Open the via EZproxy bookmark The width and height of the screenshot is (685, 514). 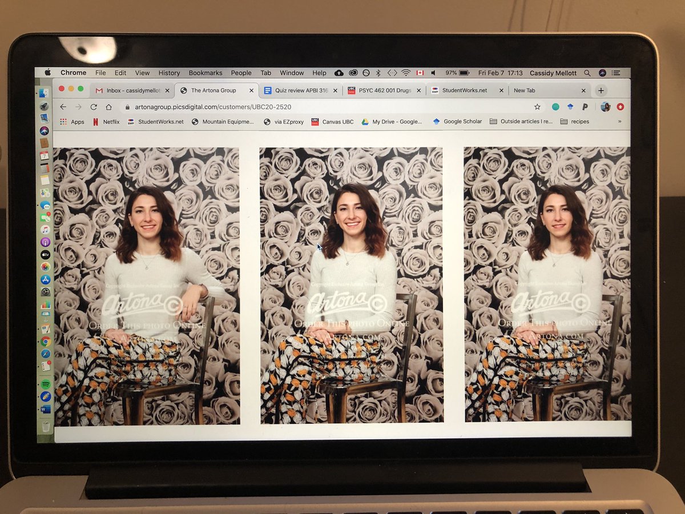283,122
